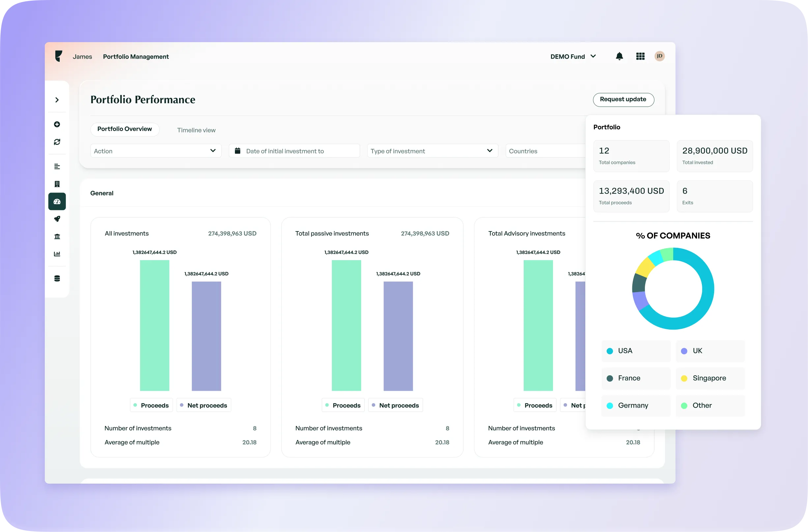Open the Type of investment dropdown

(432, 151)
